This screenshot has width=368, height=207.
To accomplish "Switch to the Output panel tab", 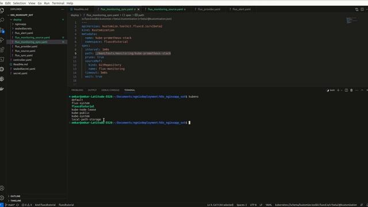I will coord(92,90).
